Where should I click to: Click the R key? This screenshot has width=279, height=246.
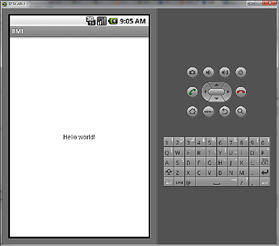[x=201, y=152]
